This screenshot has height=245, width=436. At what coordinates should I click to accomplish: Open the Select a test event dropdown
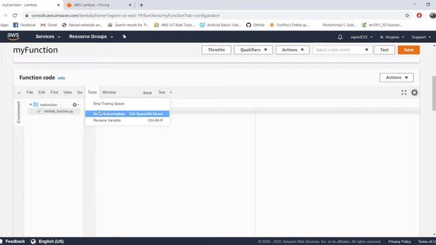342,50
